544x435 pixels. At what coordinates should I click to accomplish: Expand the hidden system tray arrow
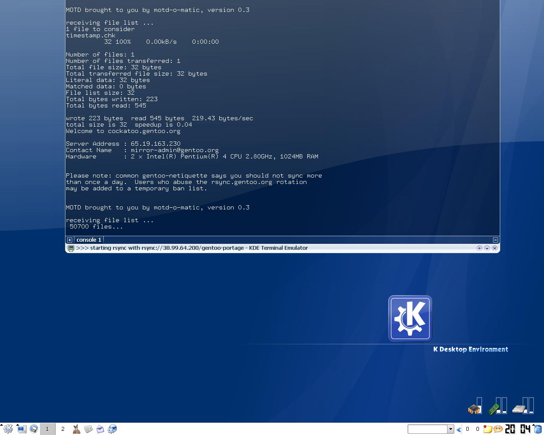coord(459,429)
